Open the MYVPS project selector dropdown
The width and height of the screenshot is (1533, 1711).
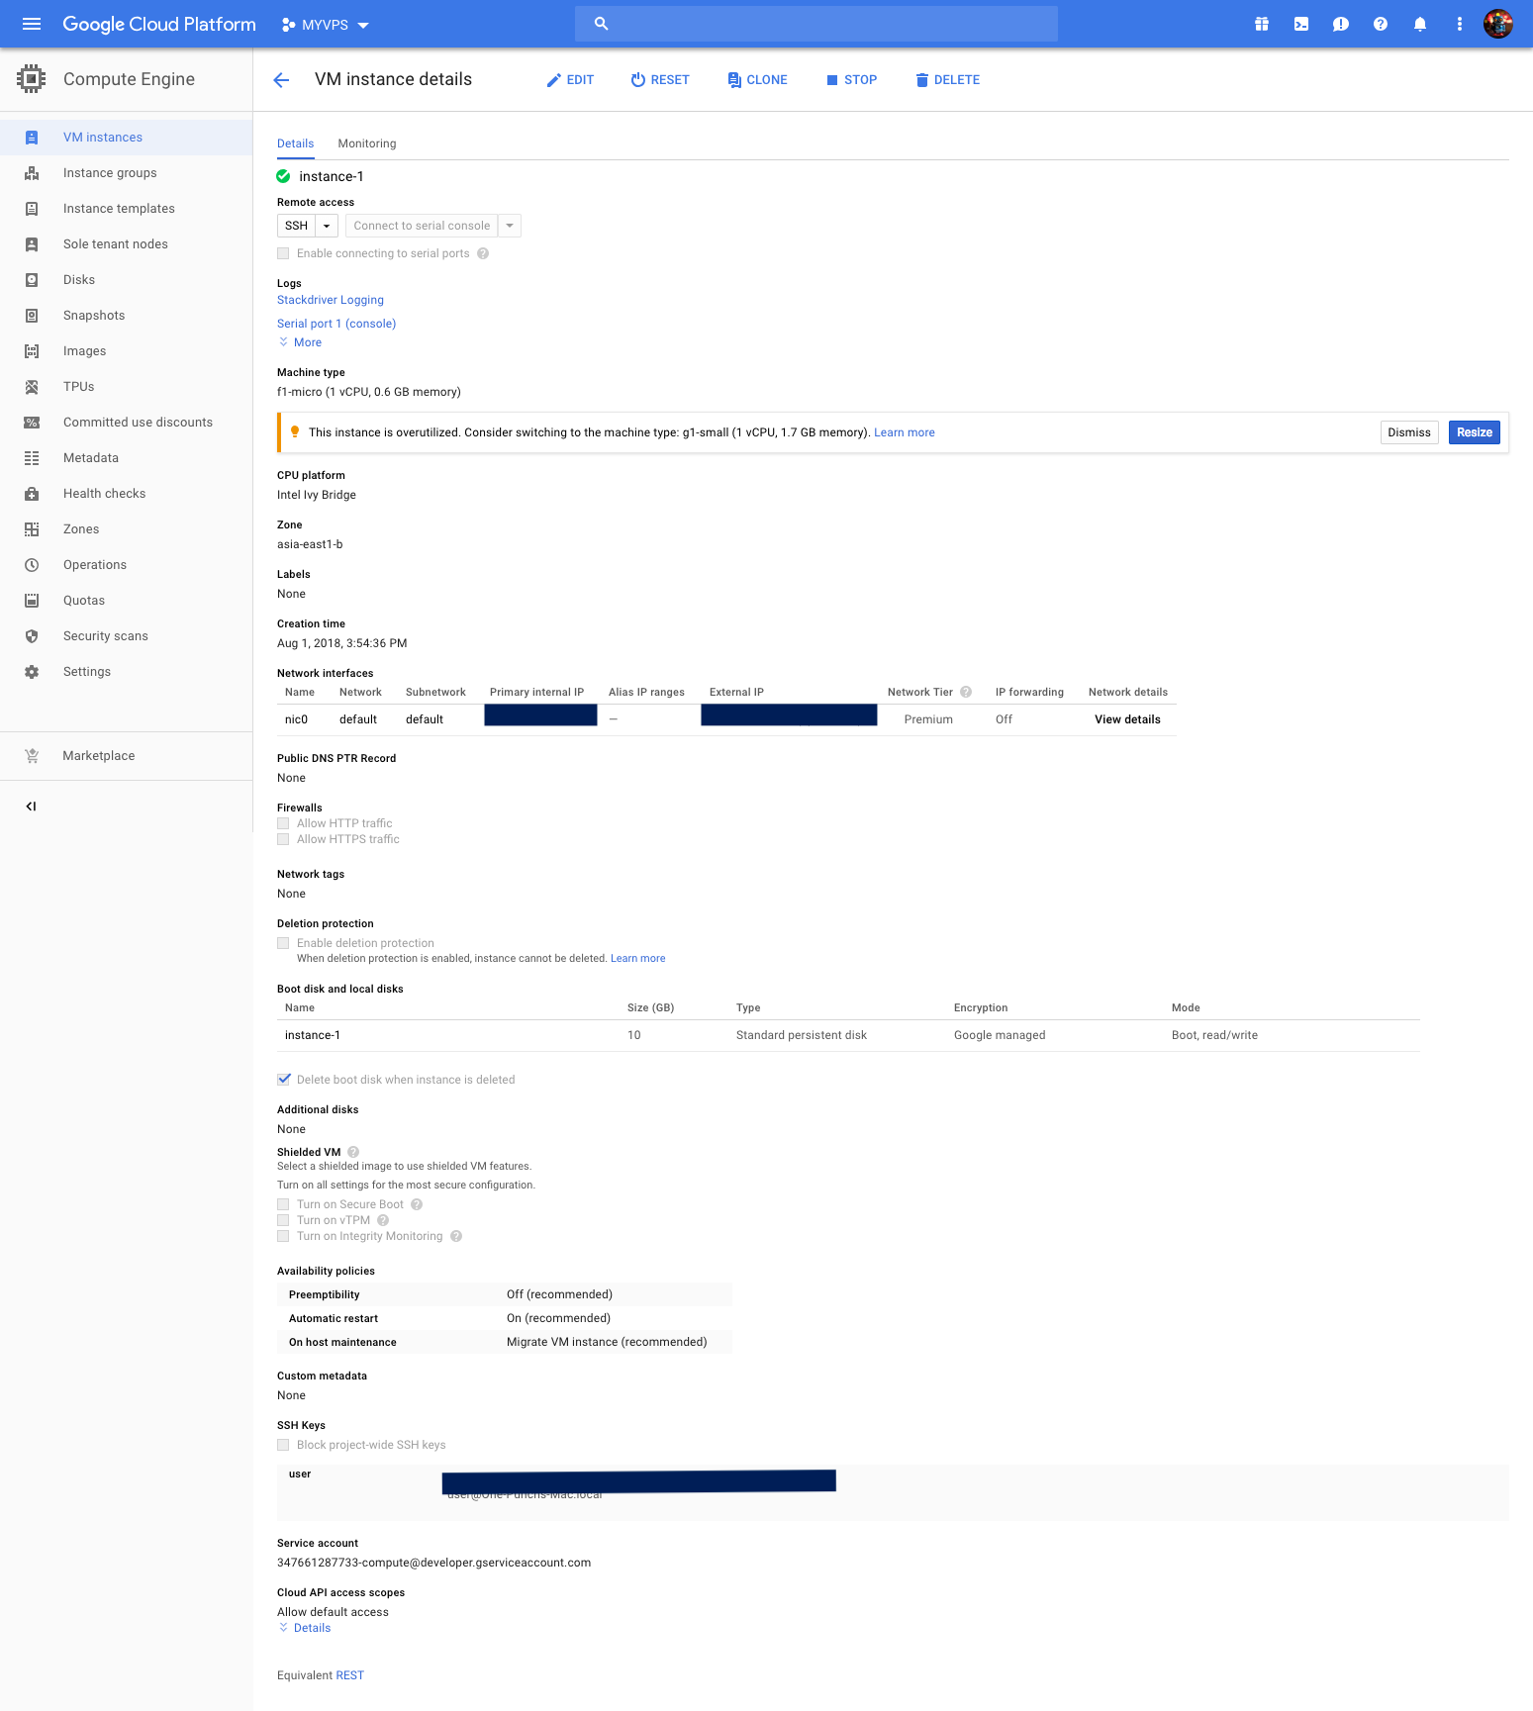pos(326,25)
